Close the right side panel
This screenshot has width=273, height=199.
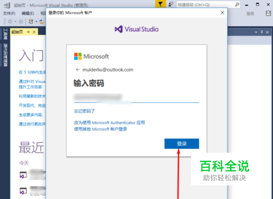pos(267,32)
